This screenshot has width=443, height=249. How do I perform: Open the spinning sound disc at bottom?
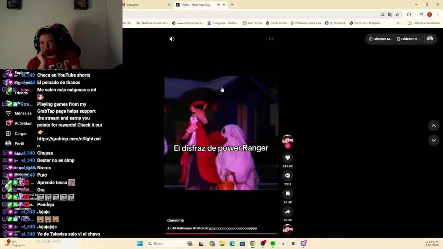pyautogui.click(x=288, y=229)
